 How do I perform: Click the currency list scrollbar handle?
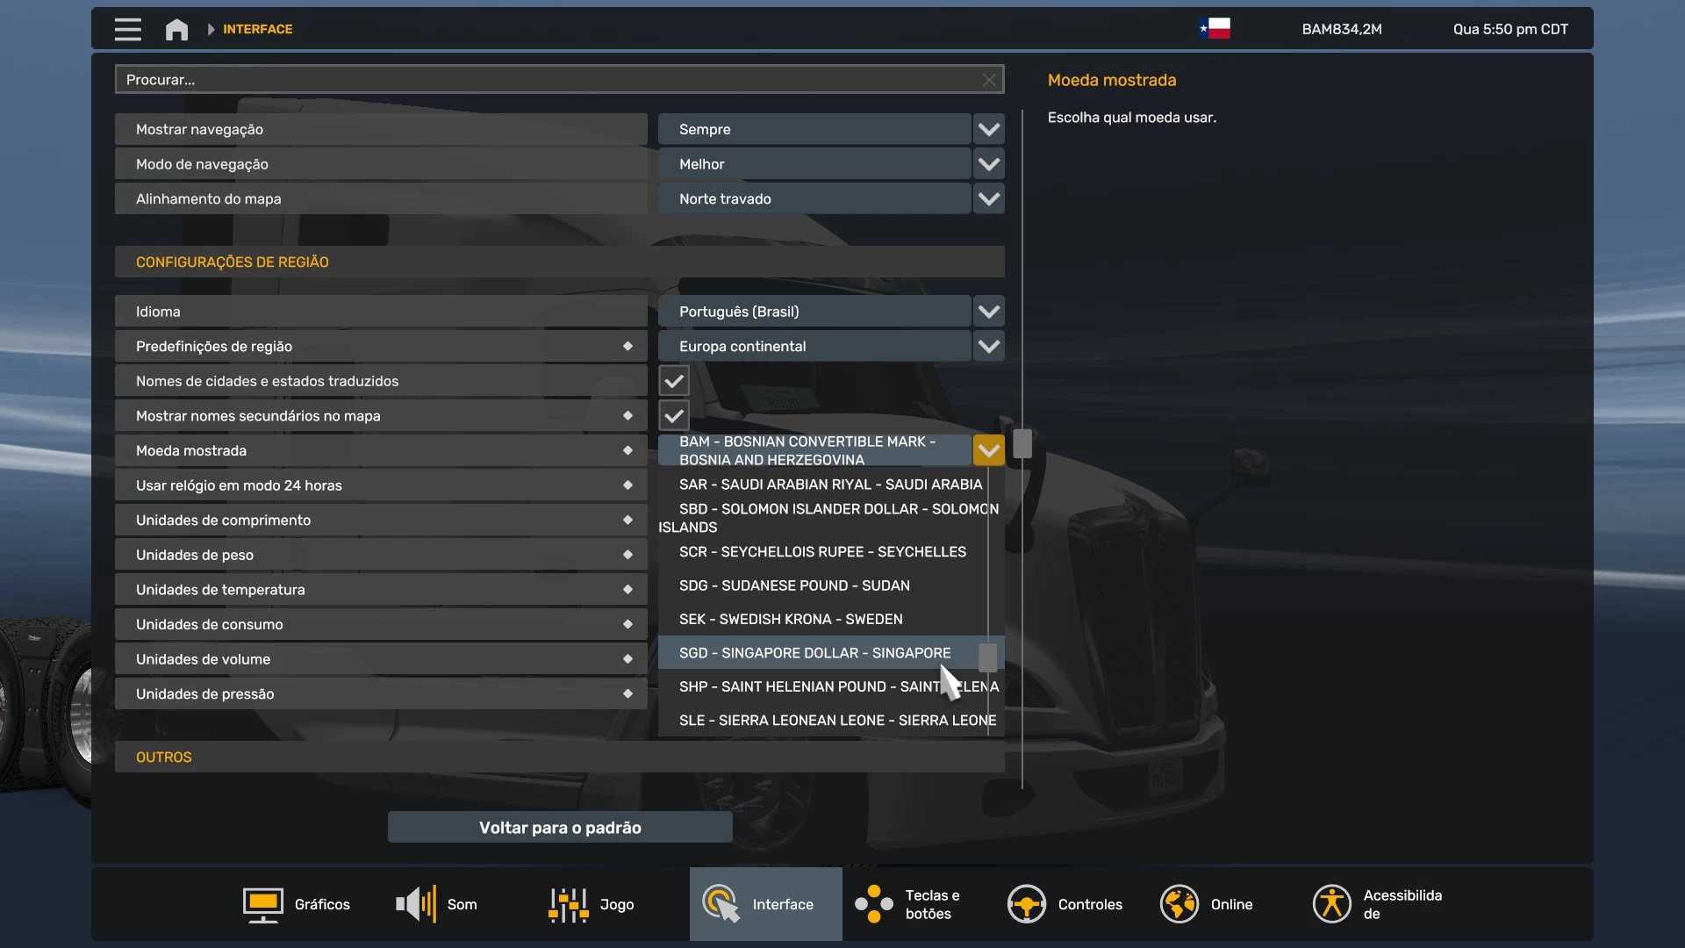[x=987, y=657]
